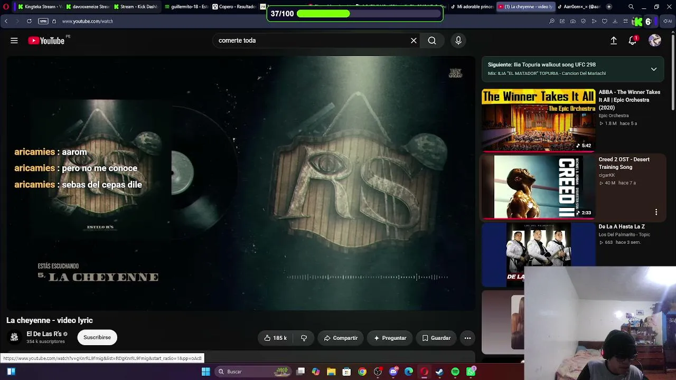Open the more actions three-dot menu
Image resolution: width=676 pixels, height=380 pixels.
click(467, 338)
